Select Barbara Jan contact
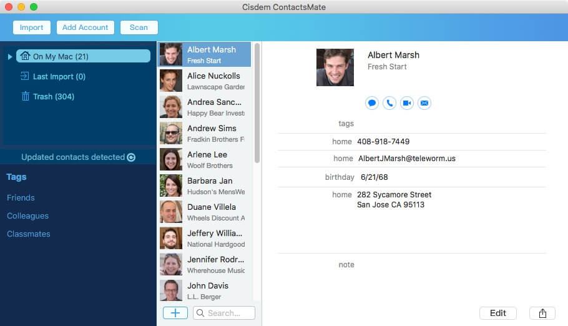This screenshot has width=568, height=326. [x=205, y=185]
